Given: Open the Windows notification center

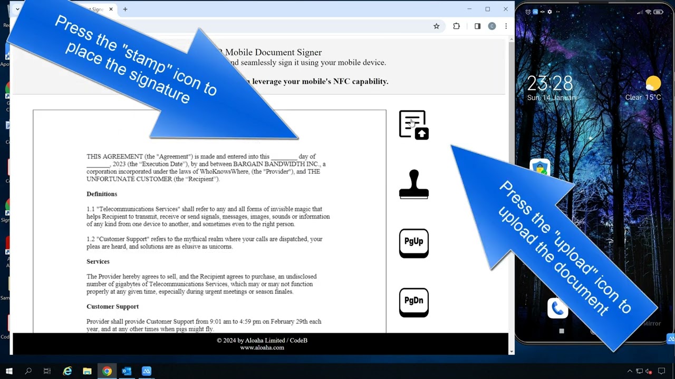Looking at the screenshot, I should point(662,371).
